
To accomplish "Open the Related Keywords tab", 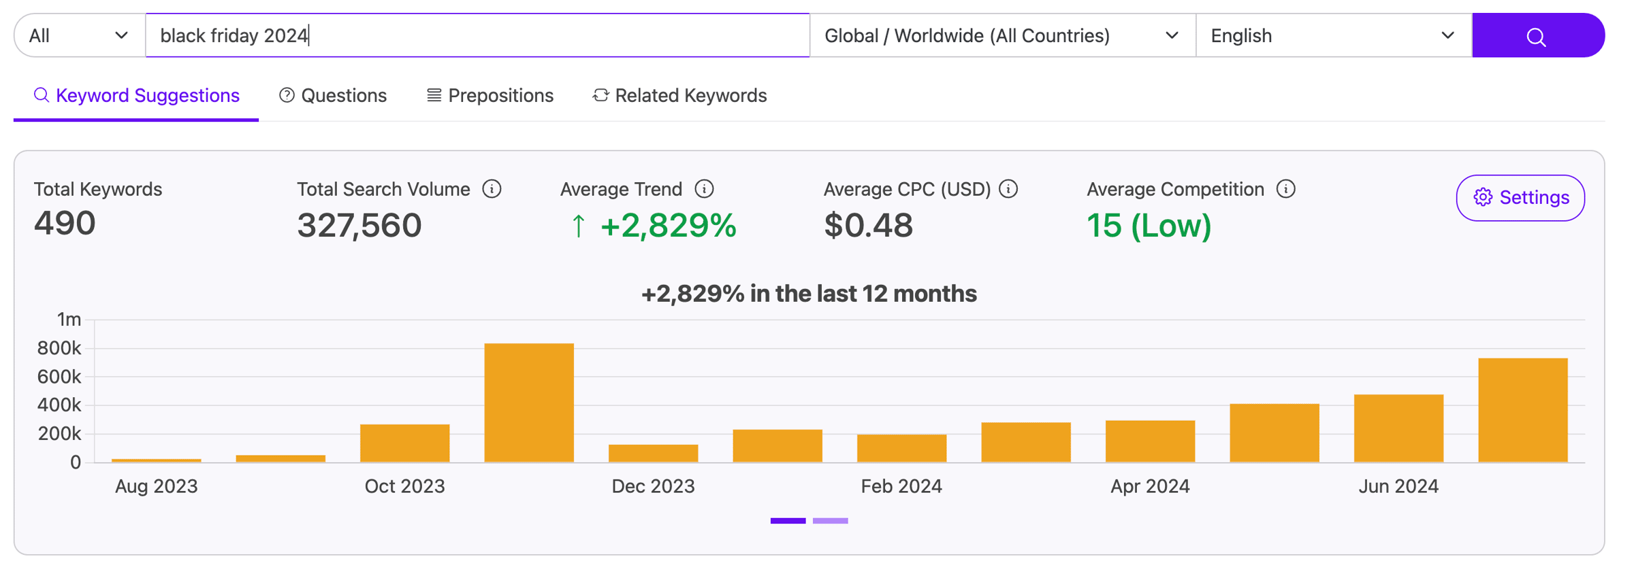I will (x=679, y=96).
